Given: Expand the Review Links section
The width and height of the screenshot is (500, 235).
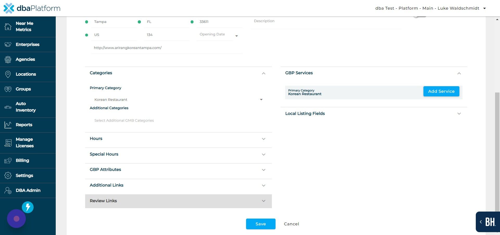Looking at the screenshot, I should tap(178, 201).
